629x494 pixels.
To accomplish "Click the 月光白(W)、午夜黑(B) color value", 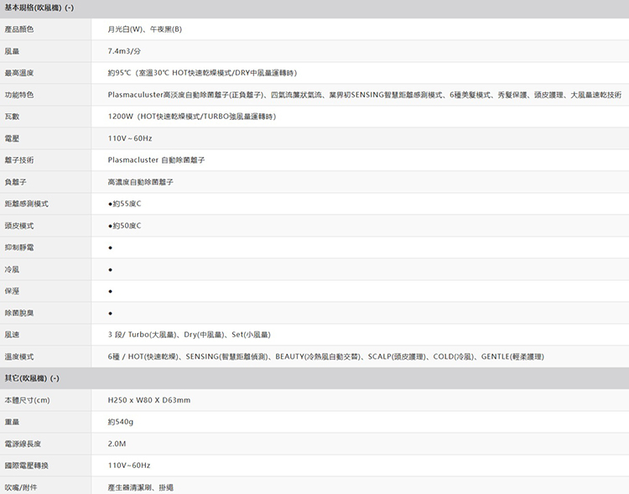I will click(144, 29).
